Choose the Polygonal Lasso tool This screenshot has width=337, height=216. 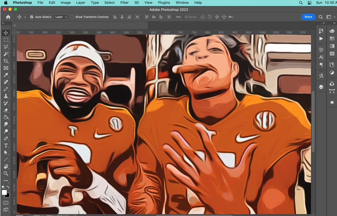pos(6,47)
